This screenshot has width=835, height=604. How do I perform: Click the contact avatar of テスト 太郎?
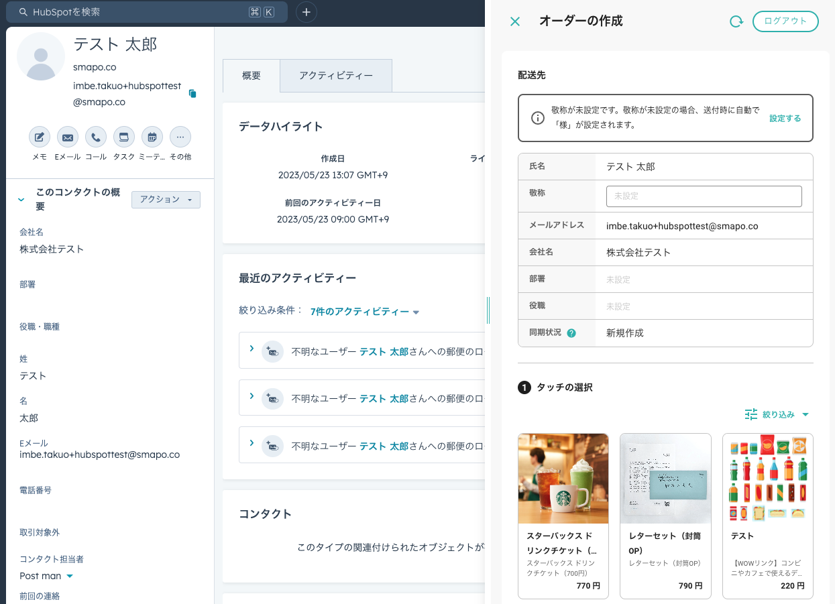(42, 57)
